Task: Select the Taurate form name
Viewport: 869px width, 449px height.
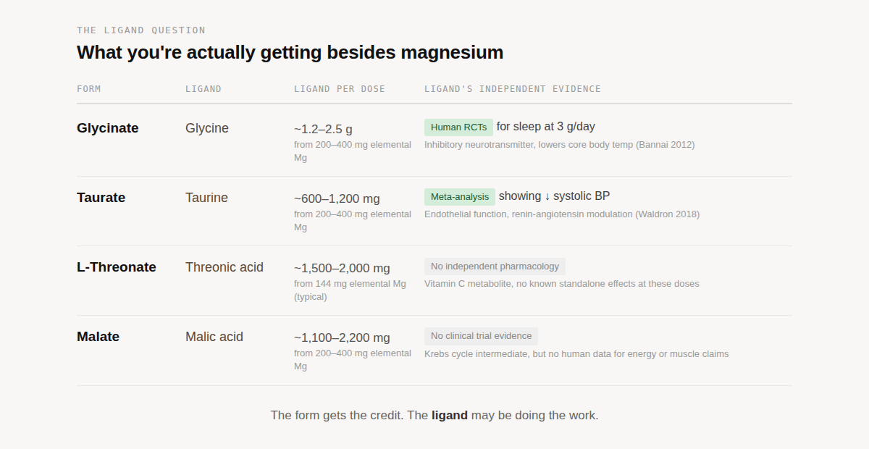Action: coord(101,198)
